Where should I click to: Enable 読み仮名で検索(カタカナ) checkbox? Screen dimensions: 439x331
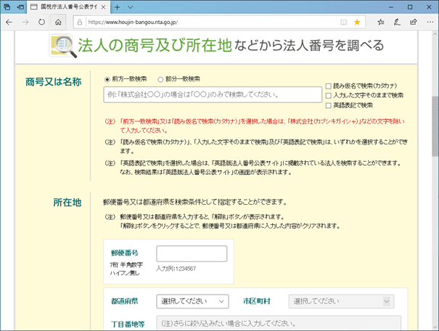(329, 86)
